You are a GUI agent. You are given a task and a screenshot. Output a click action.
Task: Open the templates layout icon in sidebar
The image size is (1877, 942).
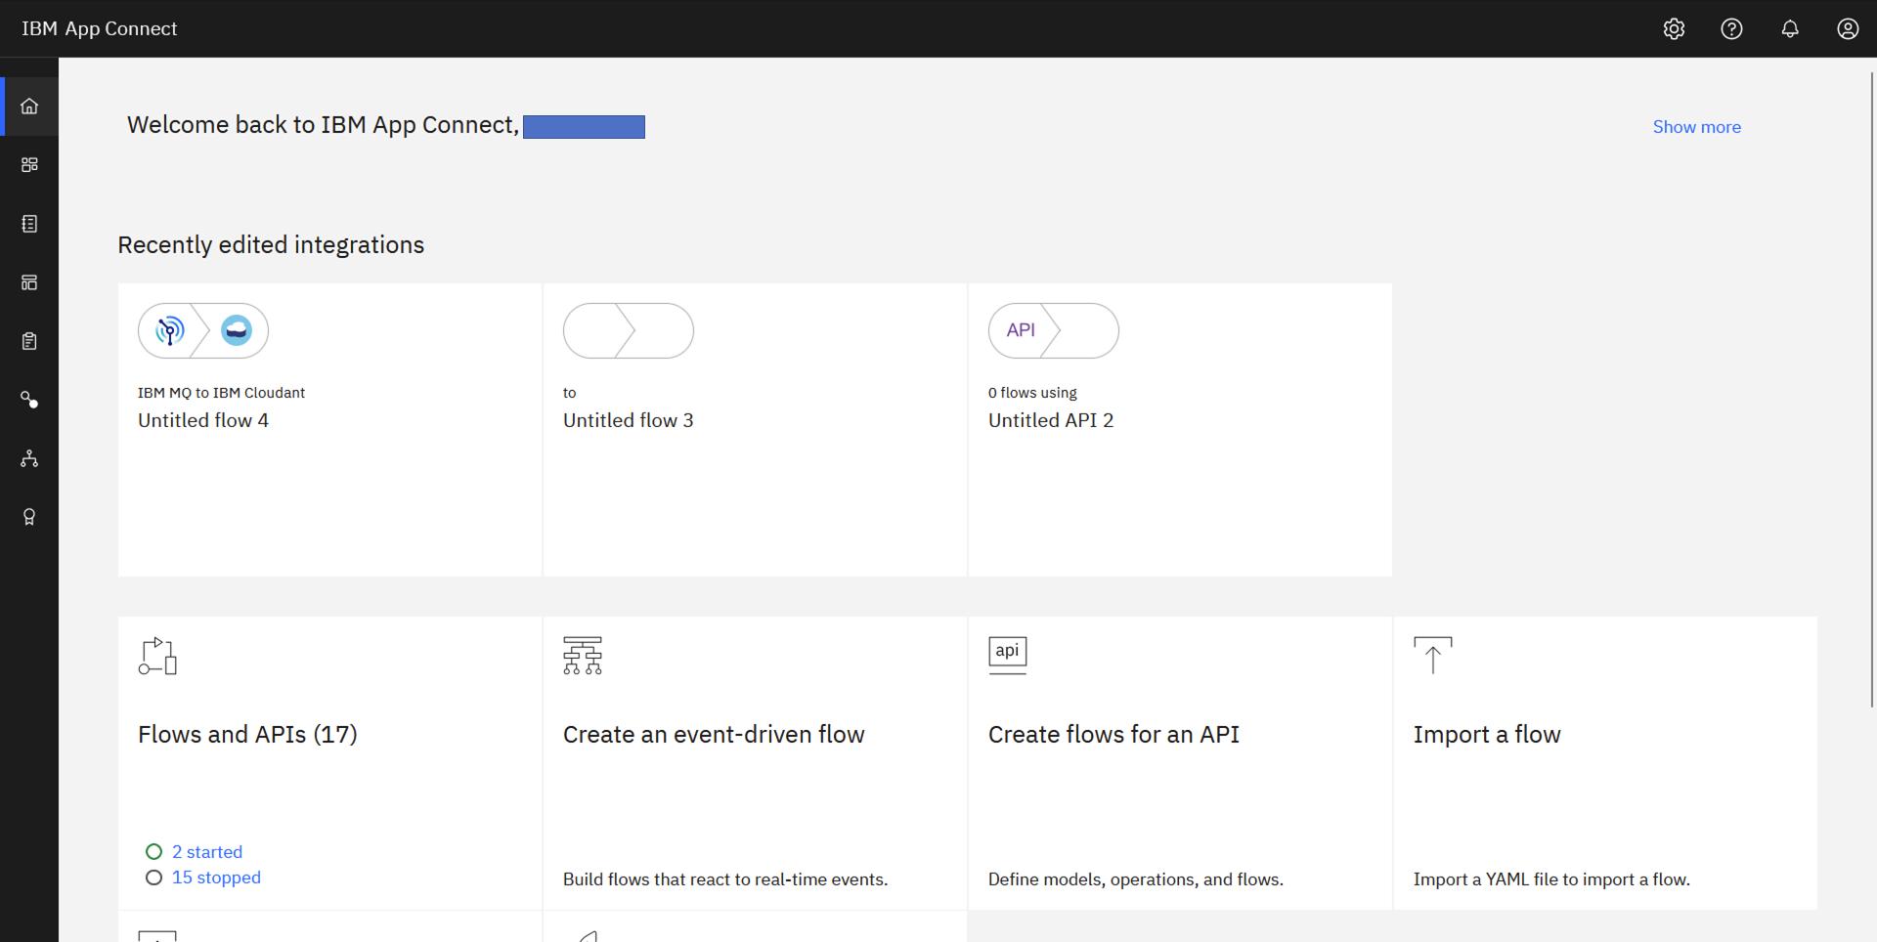tap(29, 282)
